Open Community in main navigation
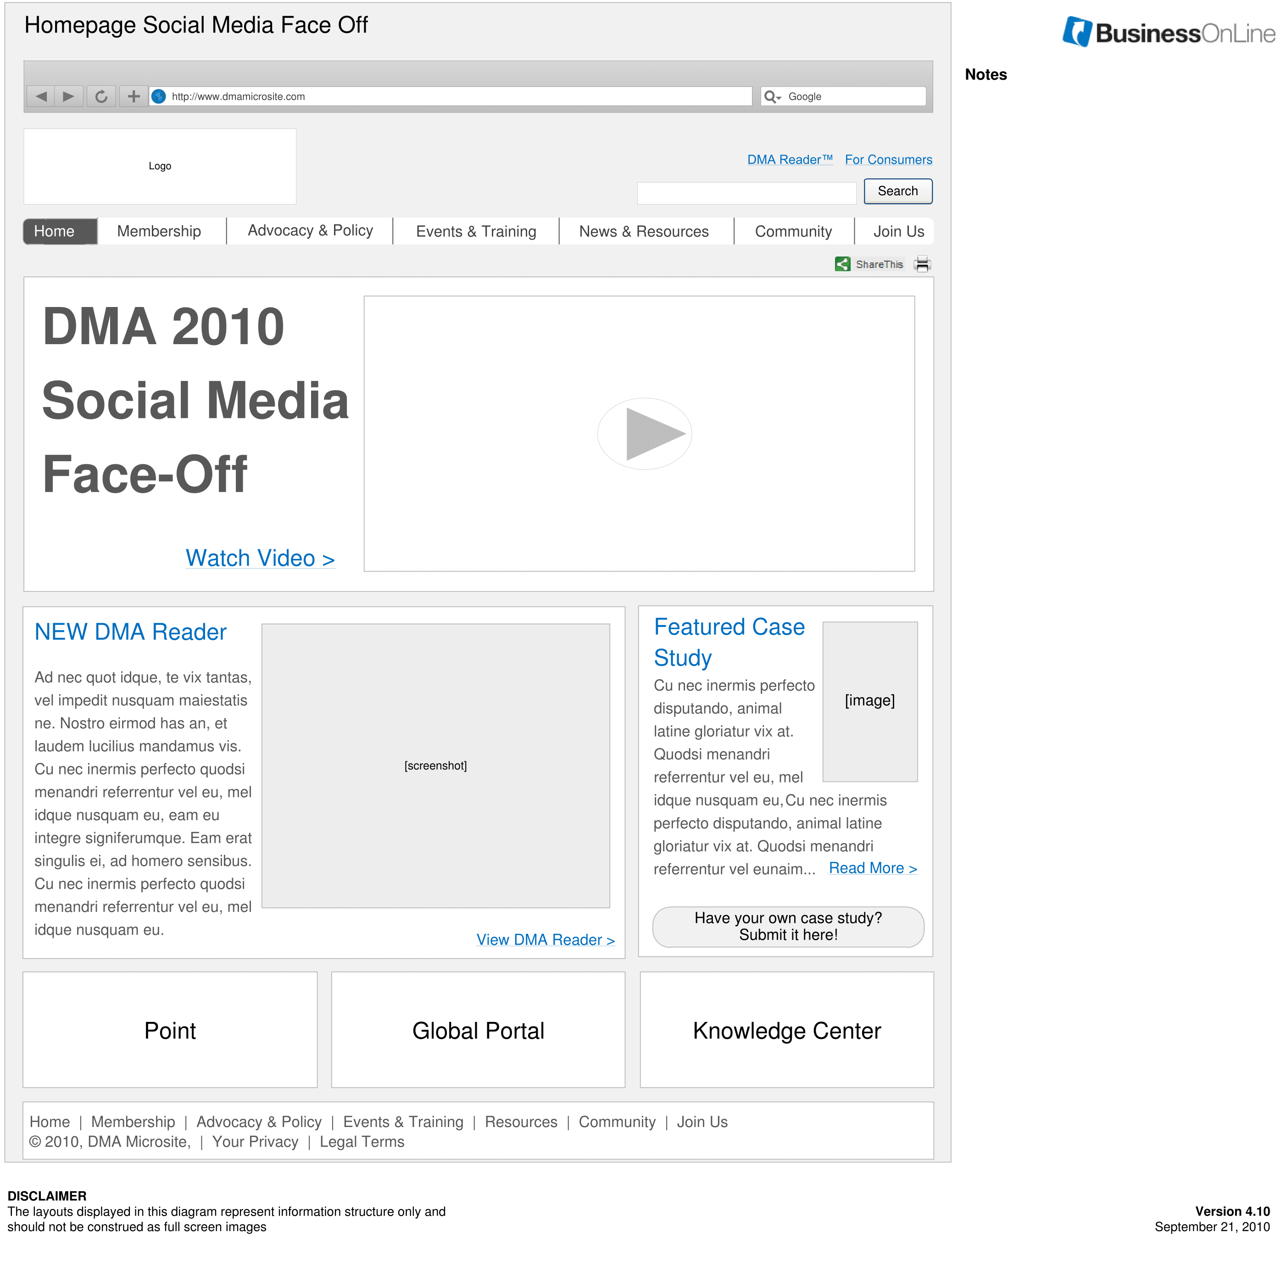 click(x=793, y=231)
